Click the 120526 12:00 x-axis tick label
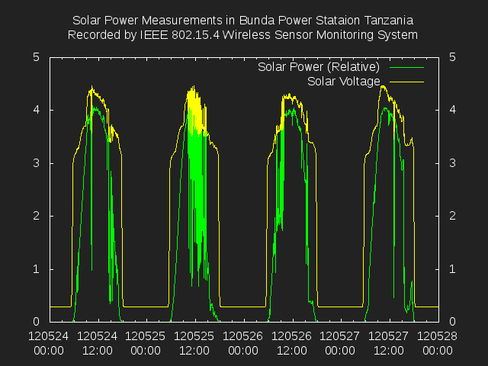 click(292, 342)
